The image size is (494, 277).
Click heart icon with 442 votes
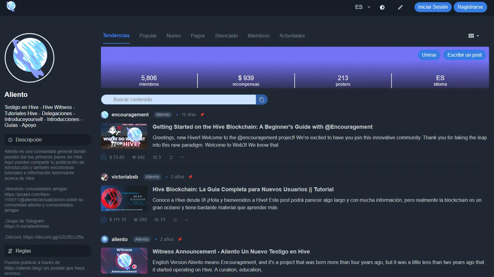pyautogui.click(x=134, y=157)
